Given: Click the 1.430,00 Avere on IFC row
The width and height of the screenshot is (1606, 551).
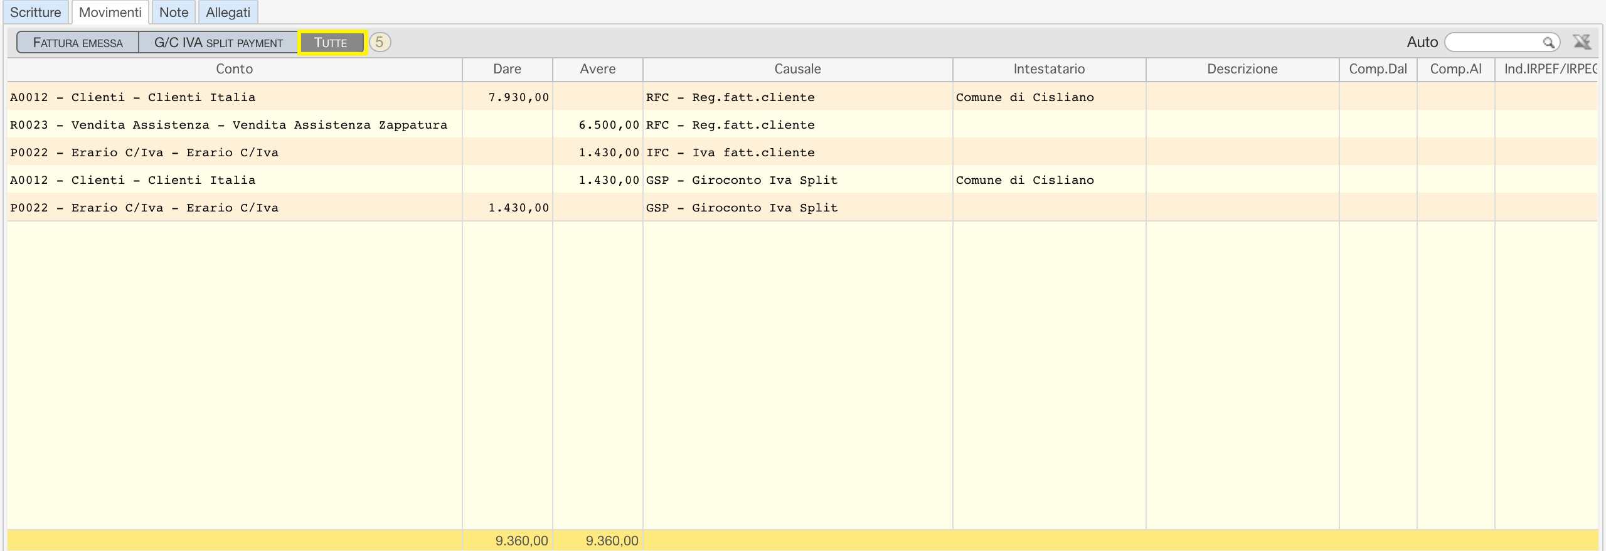Looking at the screenshot, I should point(609,152).
